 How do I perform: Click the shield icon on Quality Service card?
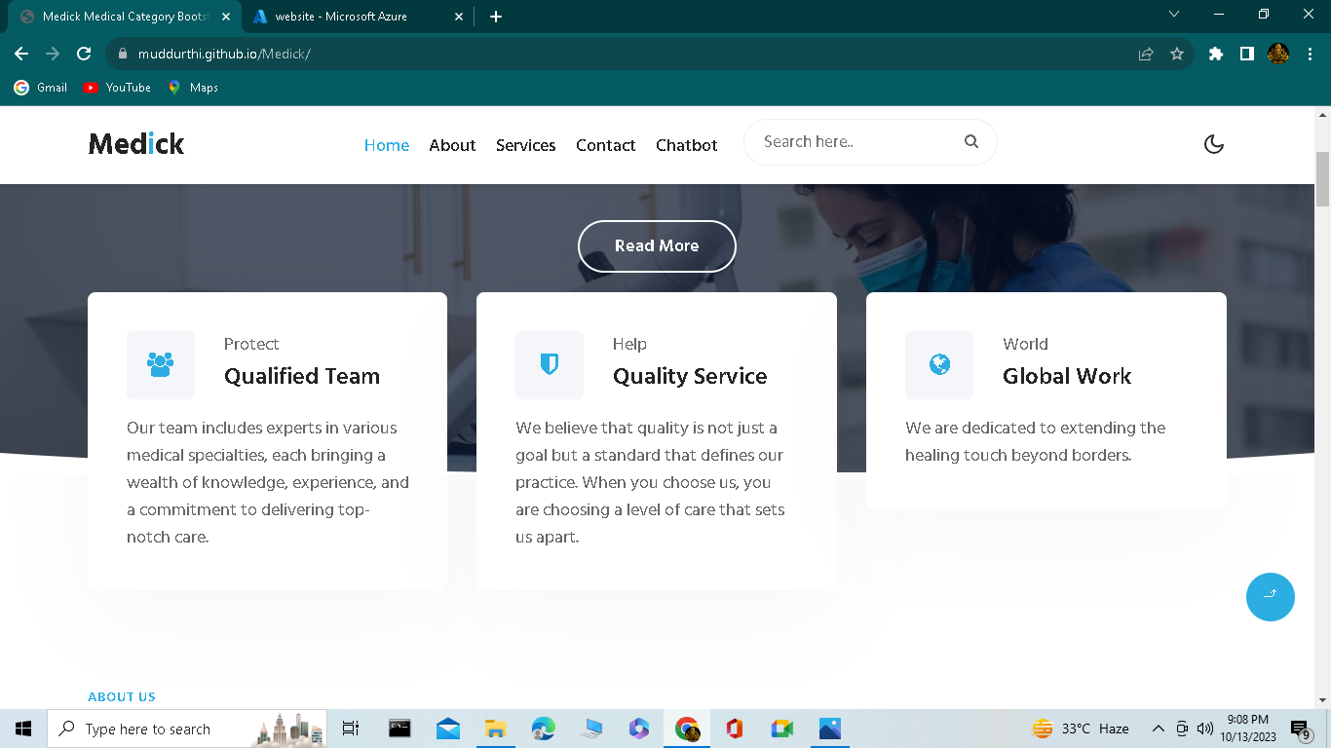550,364
